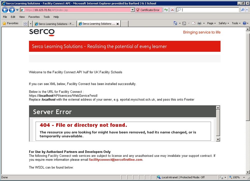Image resolution: width=250 pixels, height=181 pixels.
Task: Click the Refresh page icon
Action: [x=166, y=10]
